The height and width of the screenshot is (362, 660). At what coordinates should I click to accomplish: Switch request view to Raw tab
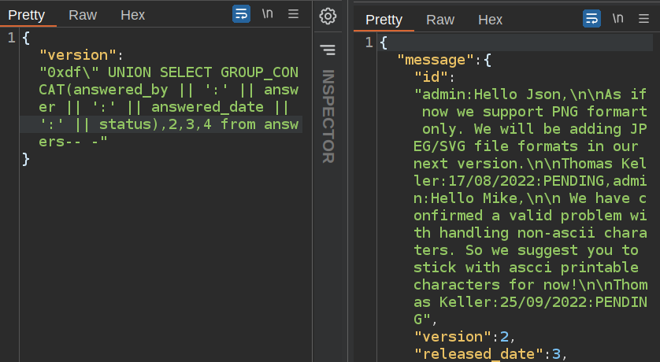click(83, 15)
